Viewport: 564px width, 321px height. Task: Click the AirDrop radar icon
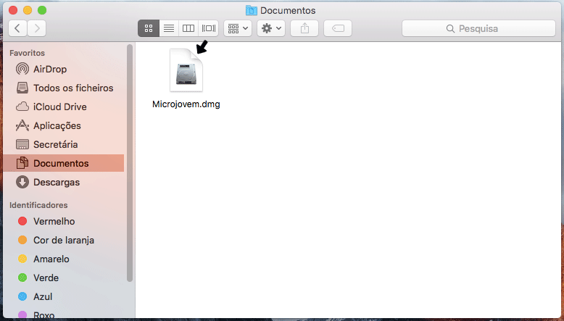tap(22, 69)
